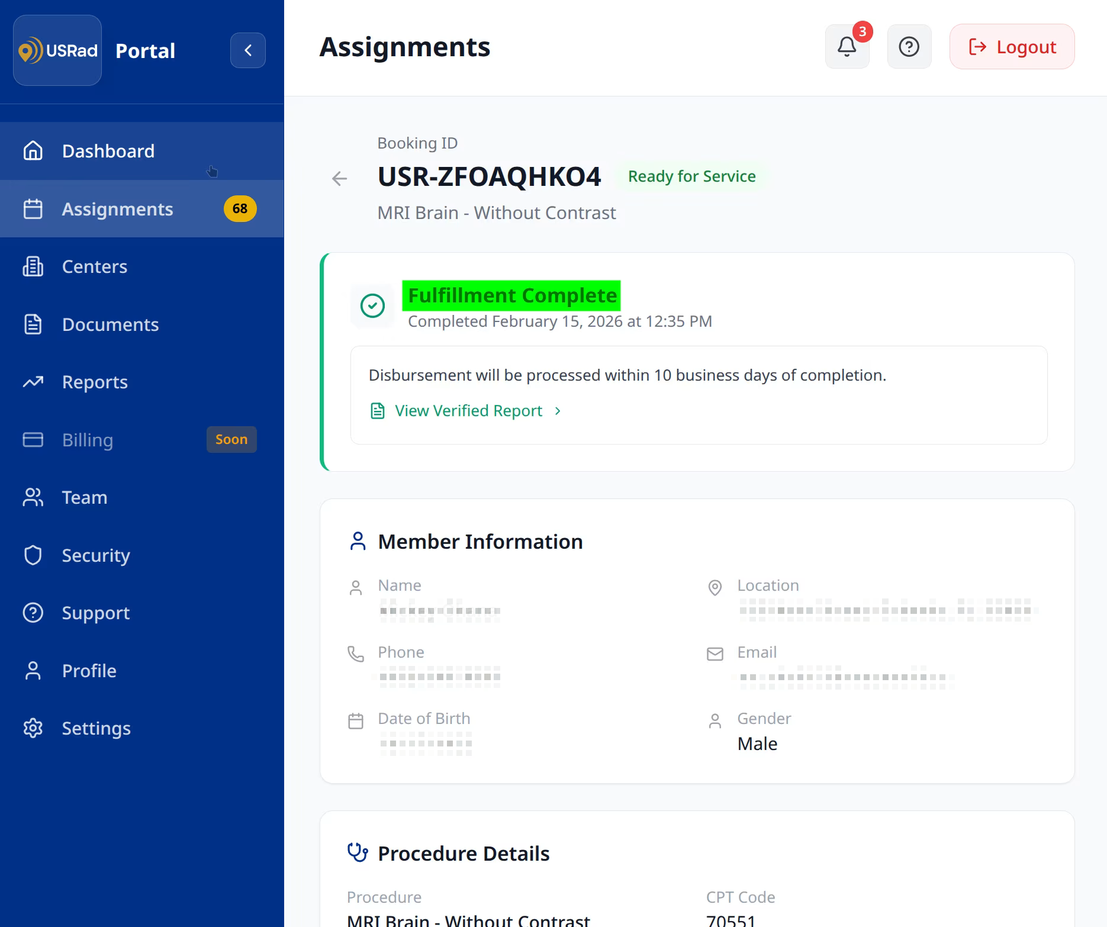Check notifications via the bell icon
This screenshot has height=927, width=1107.
pyautogui.click(x=847, y=46)
